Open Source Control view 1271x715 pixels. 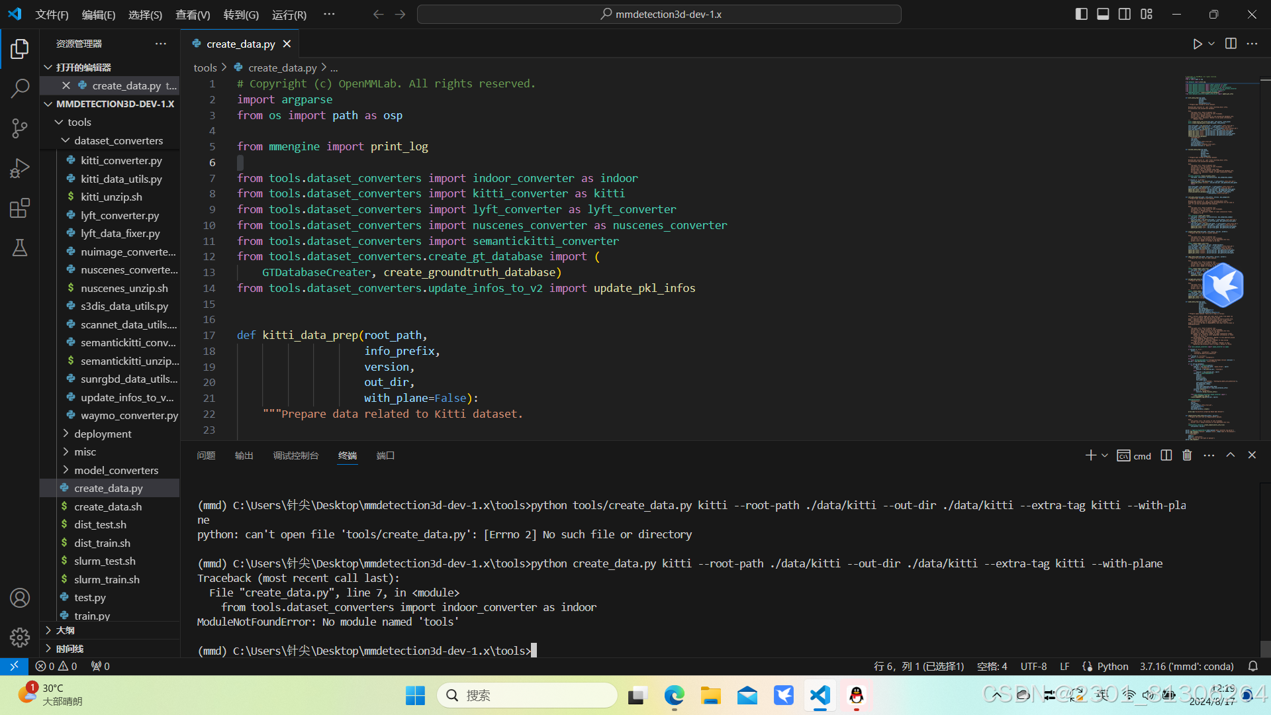[20, 128]
